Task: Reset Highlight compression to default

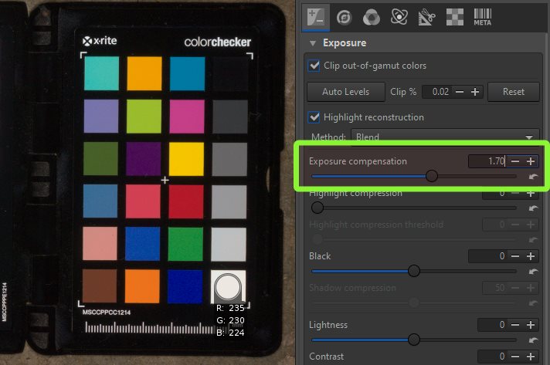Action: [x=533, y=208]
